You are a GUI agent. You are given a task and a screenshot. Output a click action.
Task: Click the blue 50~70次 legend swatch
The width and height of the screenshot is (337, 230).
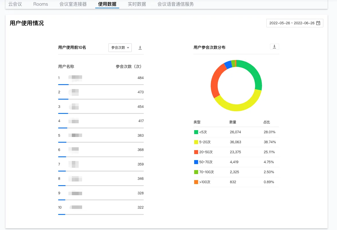pos(196,162)
